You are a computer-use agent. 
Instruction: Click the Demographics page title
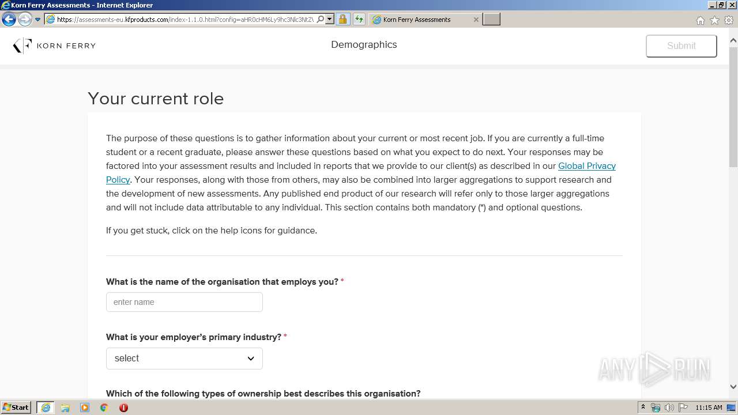[x=364, y=45]
